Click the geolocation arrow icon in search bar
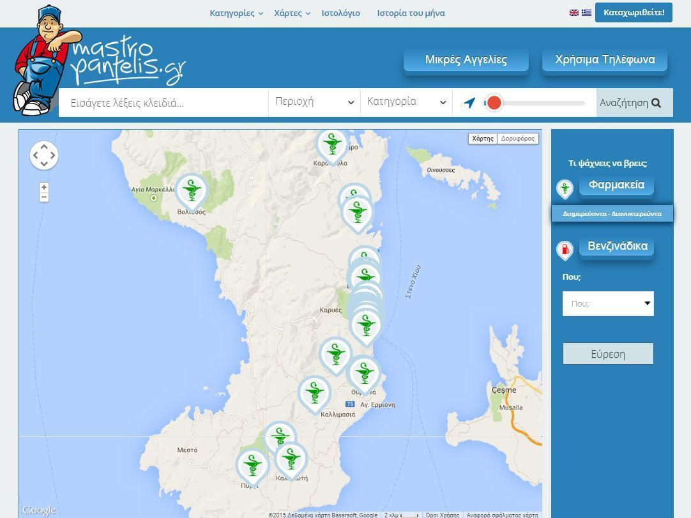Screen dimensions: 691x518 (470, 103)
